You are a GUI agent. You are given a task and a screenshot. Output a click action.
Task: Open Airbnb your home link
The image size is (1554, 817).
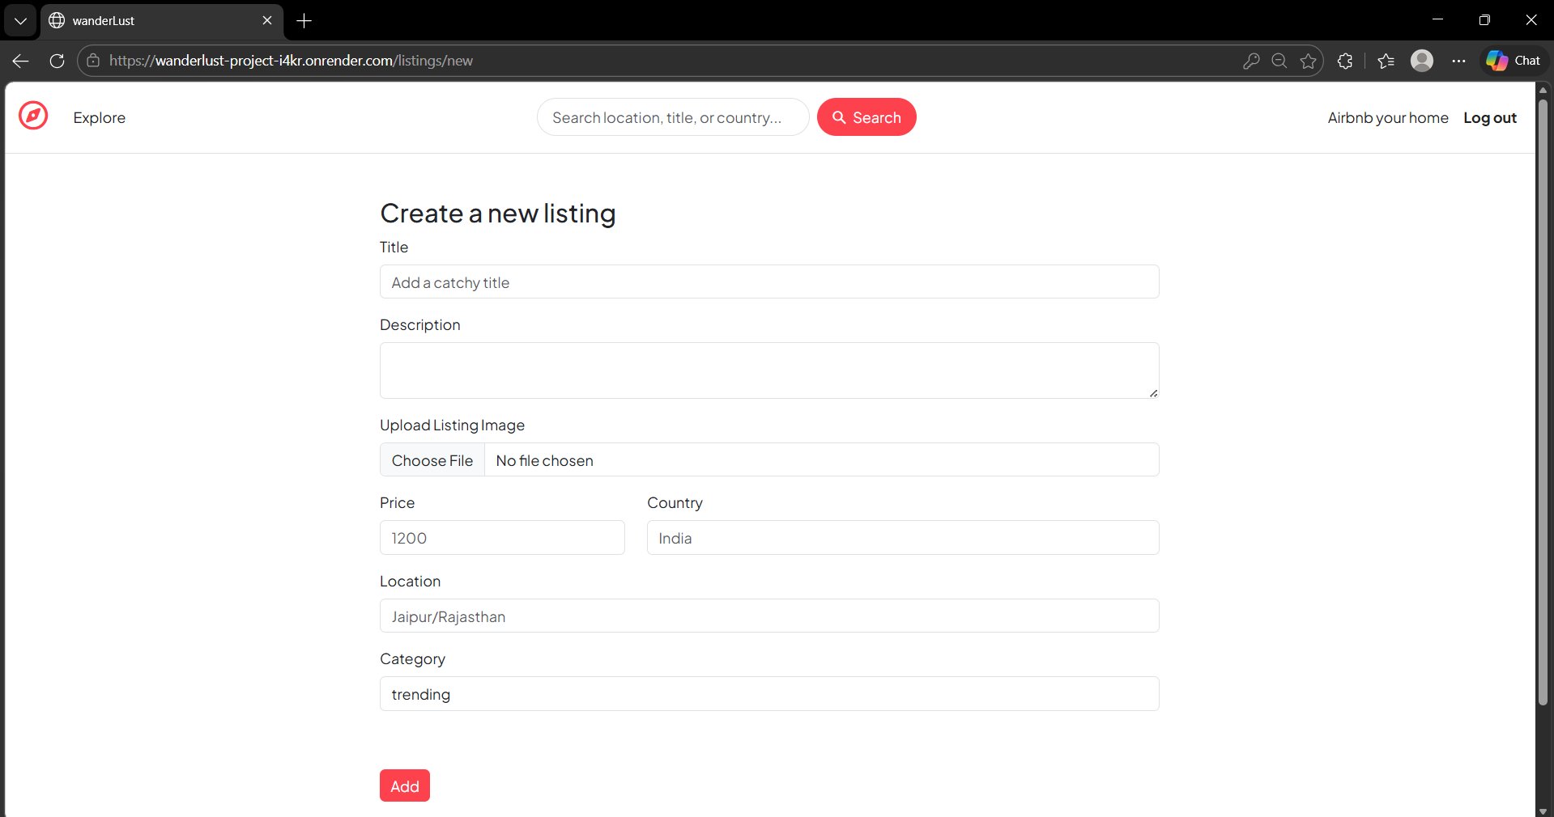tap(1388, 117)
